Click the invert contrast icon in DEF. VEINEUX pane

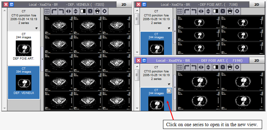(x=83, y=11)
